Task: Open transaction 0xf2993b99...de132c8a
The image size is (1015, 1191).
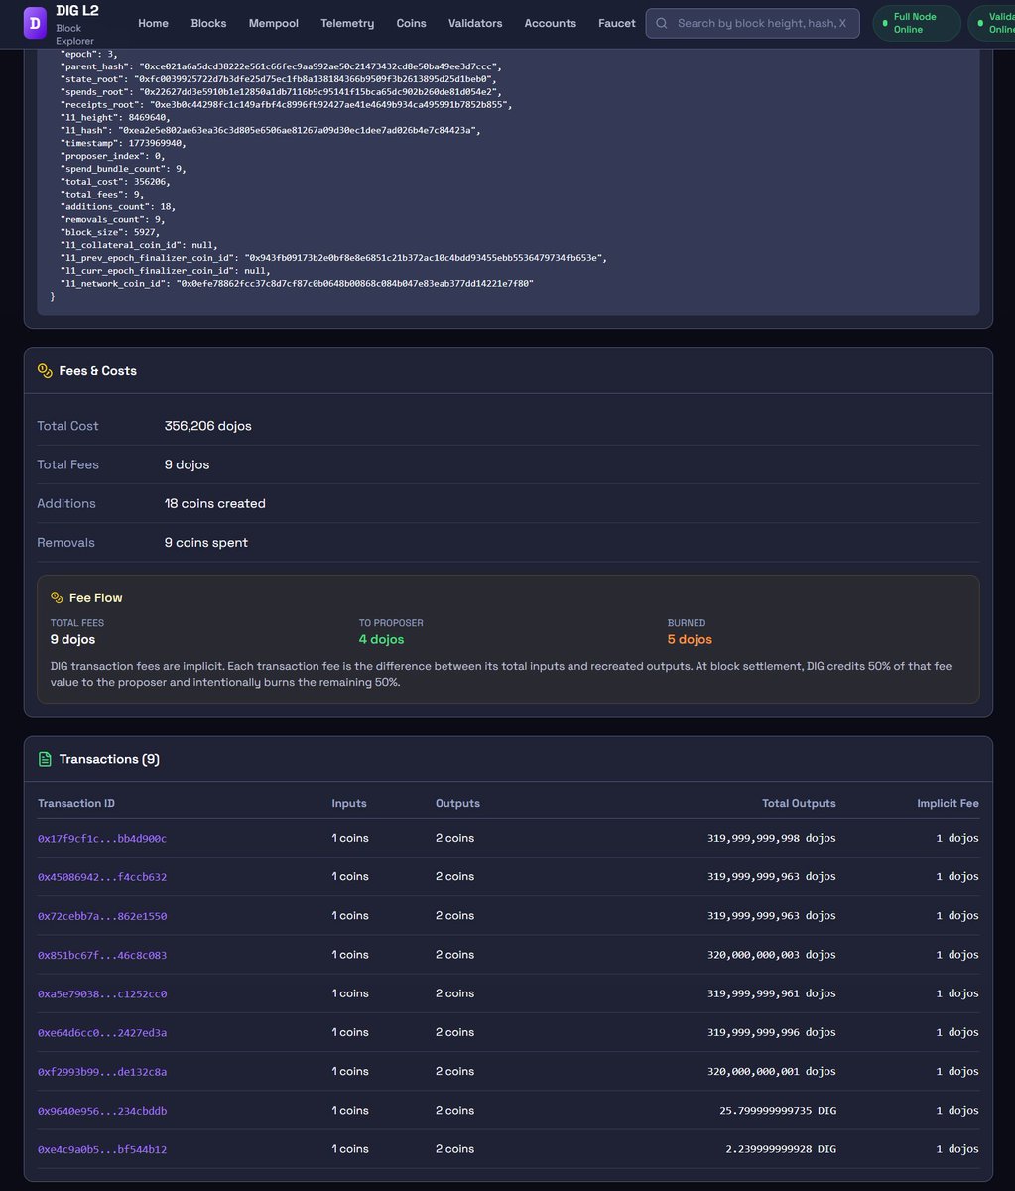Action: 102,1072
